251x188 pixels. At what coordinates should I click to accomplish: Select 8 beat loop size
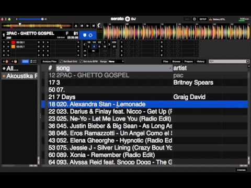(x=99, y=46)
